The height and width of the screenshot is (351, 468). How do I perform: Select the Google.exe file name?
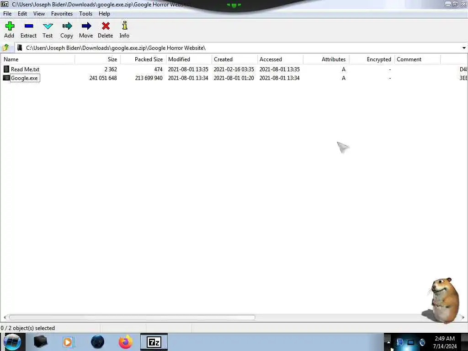pos(25,78)
